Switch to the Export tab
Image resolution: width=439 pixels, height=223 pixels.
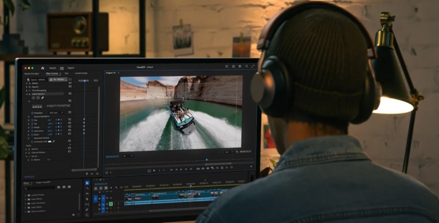(x=71, y=68)
